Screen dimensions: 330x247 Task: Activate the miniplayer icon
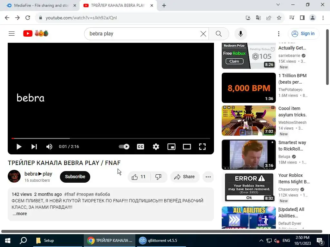[x=171, y=147]
